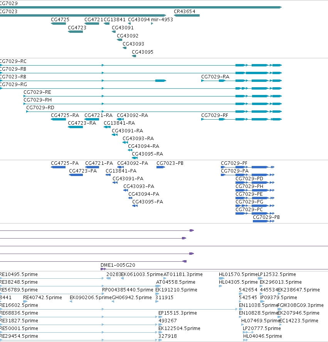Open EST IP09379.5prime
This screenshot has width=328, height=342.
(x=262, y=301)
